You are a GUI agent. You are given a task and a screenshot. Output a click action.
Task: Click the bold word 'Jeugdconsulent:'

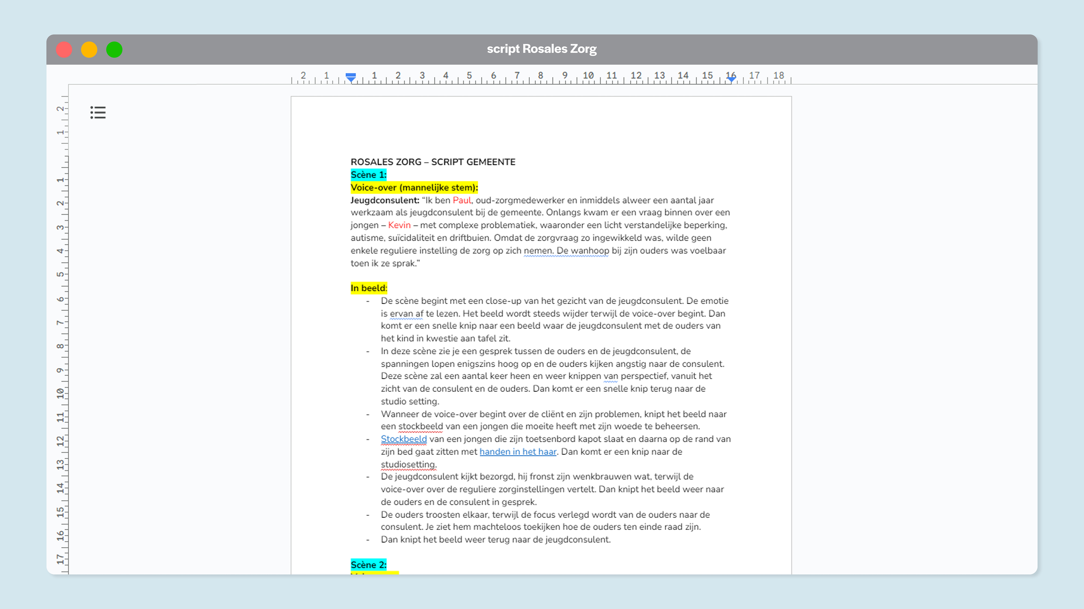click(385, 200)
